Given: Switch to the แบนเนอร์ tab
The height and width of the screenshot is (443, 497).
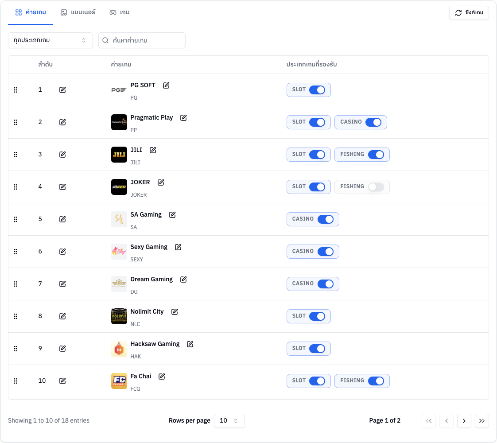Looking at the screenshot, I should point(78,12).
